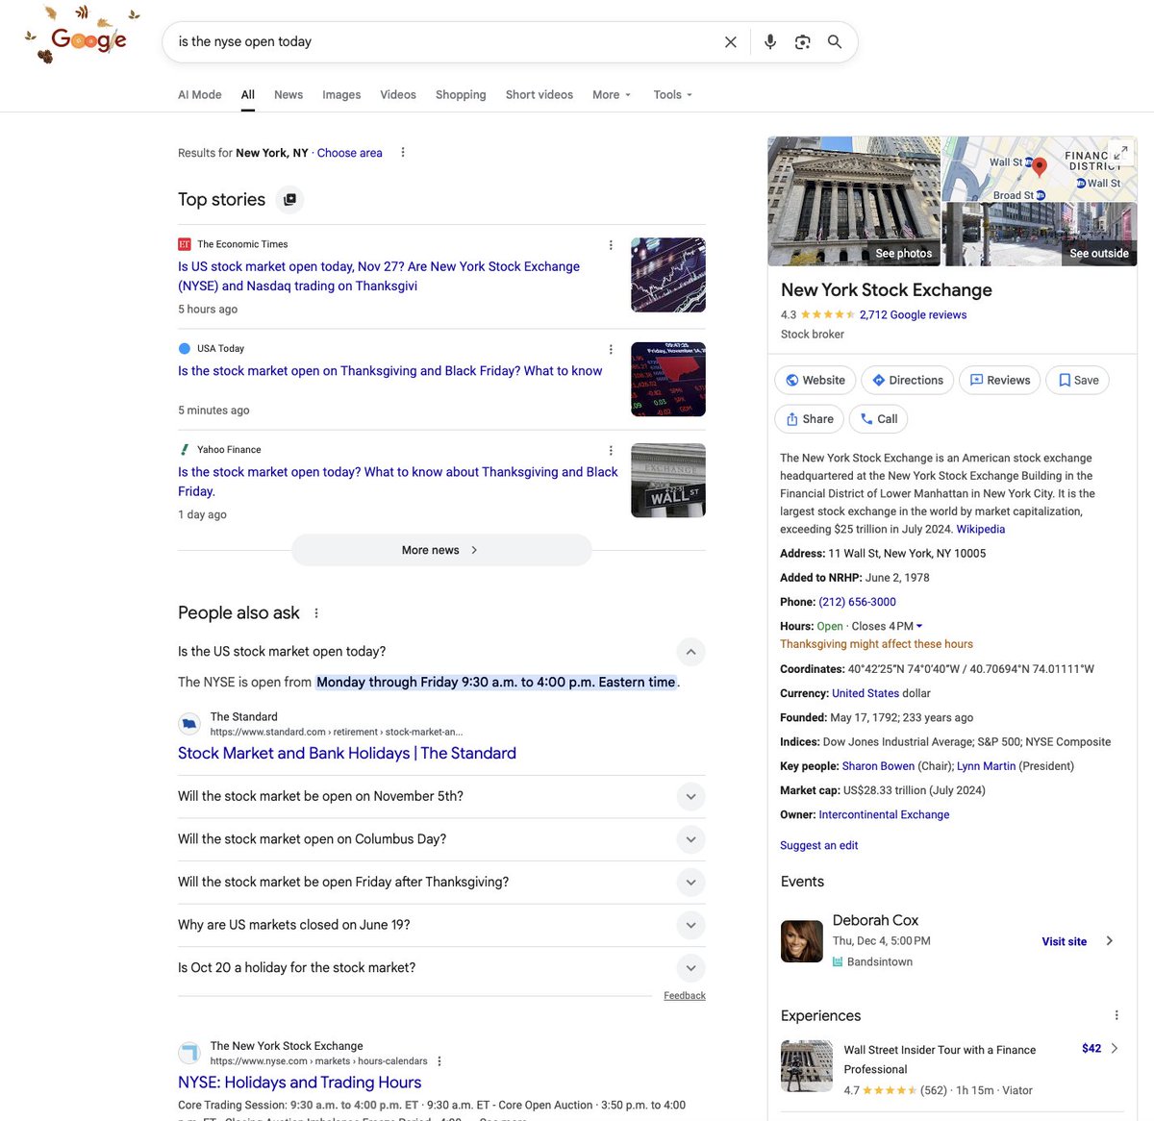
Task: Expand the hours dropdown next to Closes 4 PM
Action: click(919, 626)
